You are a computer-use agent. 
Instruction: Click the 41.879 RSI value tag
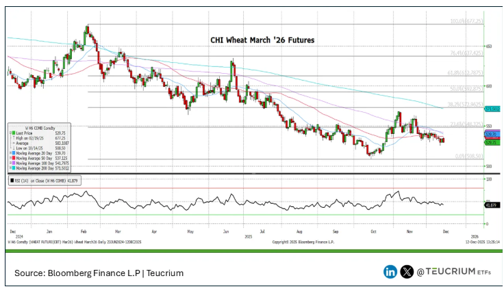(490, 205)
